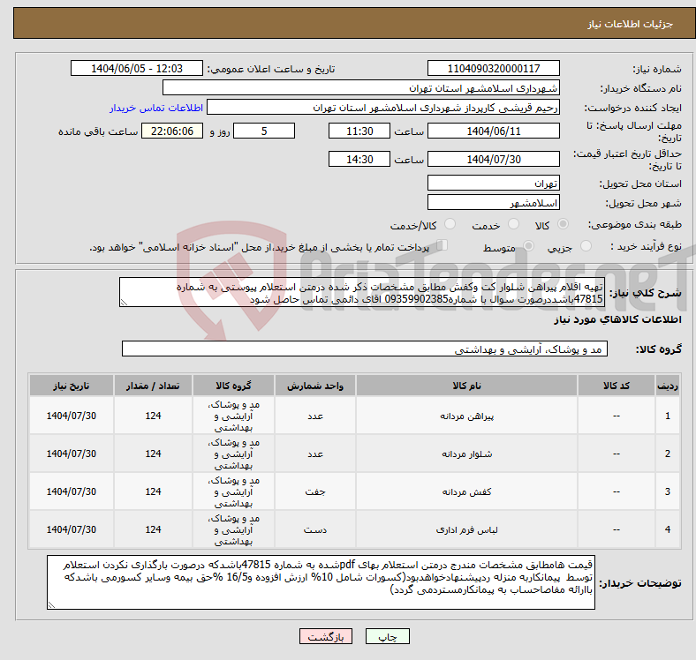Select the جزیی purchase type radio
The height and width of the screenshot is (660, 696).
[586, 246]
